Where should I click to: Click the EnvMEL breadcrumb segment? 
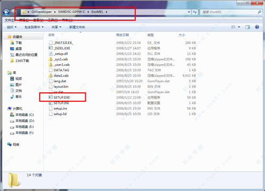coord(98,12)
